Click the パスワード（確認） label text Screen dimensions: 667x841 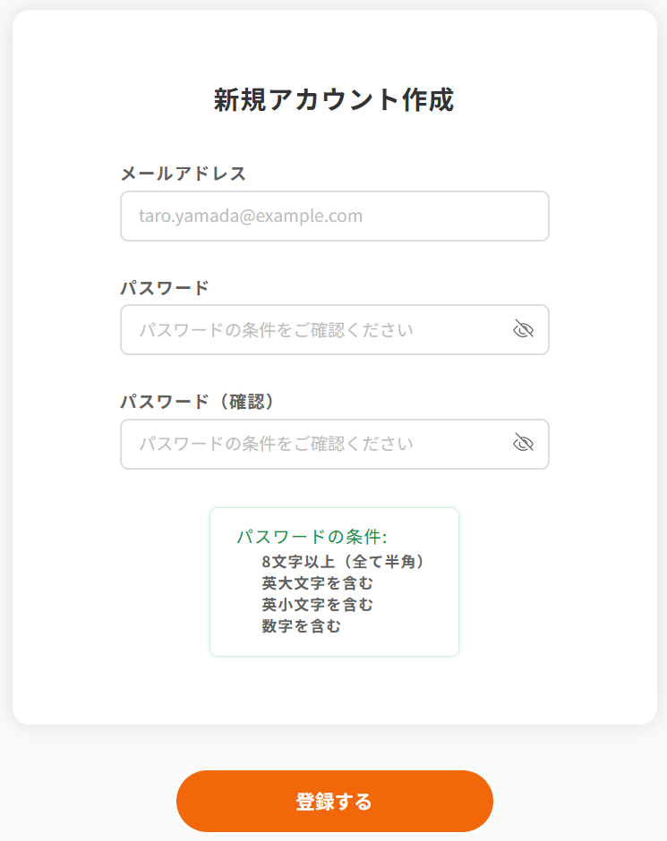(197, 402)
